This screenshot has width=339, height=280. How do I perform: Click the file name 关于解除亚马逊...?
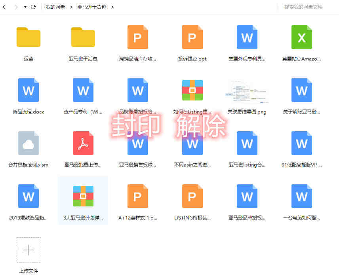pos(302,112)
